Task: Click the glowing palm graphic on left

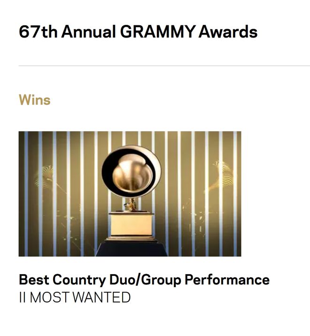Action: point(46,176)
